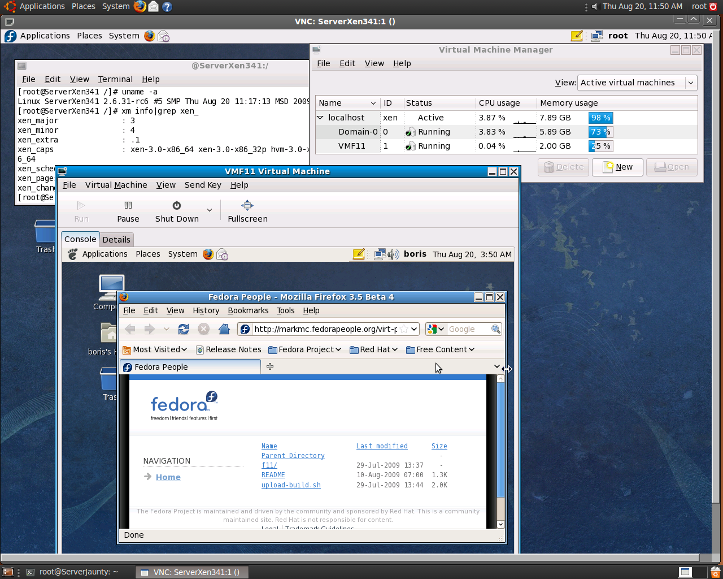
Task: Bookmark the page with the star icon
Action: coord(404,329)
